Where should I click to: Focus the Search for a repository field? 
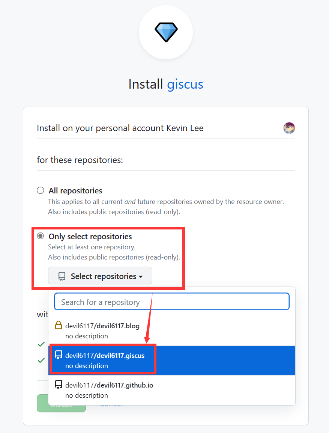[x=172, y=302]
